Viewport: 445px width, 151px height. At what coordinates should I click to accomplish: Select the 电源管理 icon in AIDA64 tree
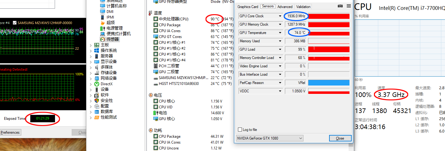click(x=103, y=28)
